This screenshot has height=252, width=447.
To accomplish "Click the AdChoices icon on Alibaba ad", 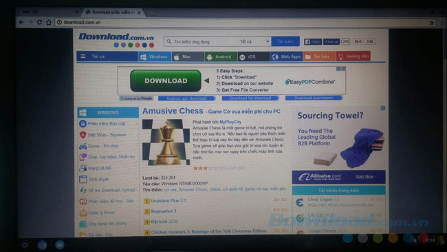I will pos(383,108).
